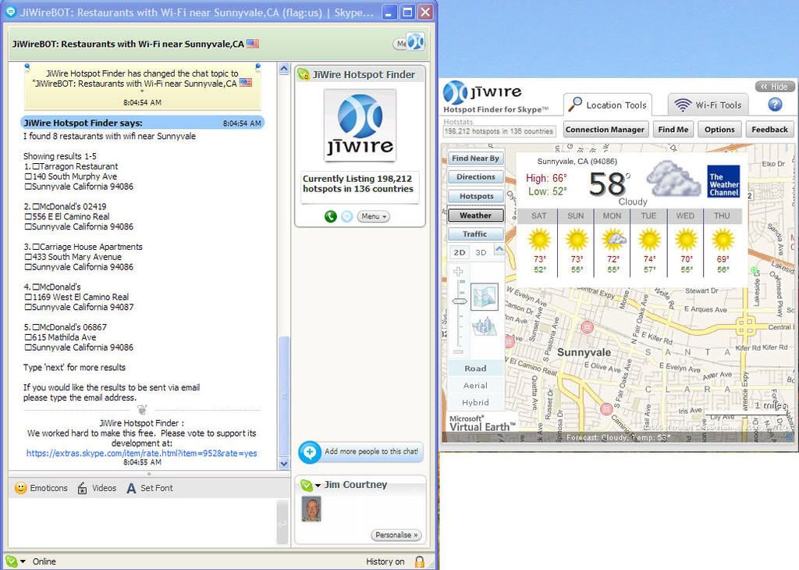Image resolution: width=799 pixels, height=570 pixels.
Task: Open the Directions panel
Action: point(475,177)
